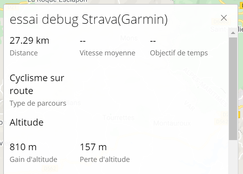Click the Perte d'altitude label

[105, 160]
